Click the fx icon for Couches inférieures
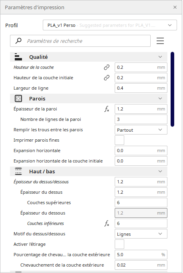Screen dimensions: 183x273 coord(107,223)
